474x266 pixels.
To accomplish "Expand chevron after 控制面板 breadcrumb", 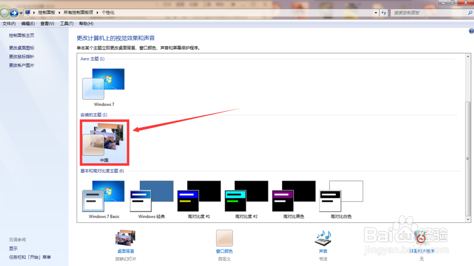I will point(59,12).
